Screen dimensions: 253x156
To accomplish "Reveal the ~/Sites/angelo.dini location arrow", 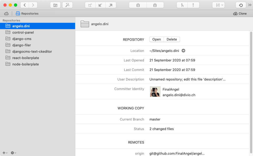I will [x=184, y=51].
